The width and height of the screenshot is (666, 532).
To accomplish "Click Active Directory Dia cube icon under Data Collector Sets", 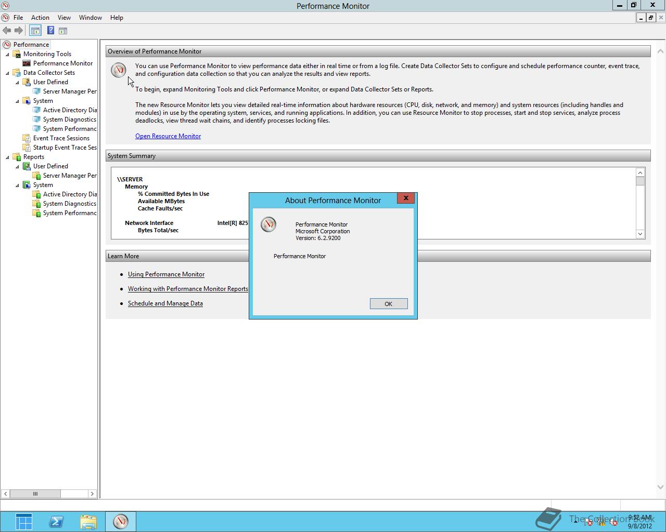I will pyautogui.click(x=36, y=110).
